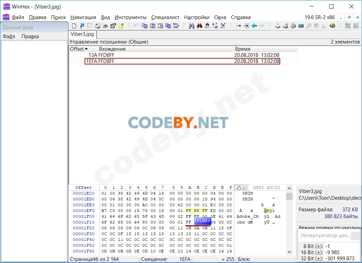The width and height of the screenshot is (362, 263).
Task: Open the Специалист menu
Action: [165, 17]
